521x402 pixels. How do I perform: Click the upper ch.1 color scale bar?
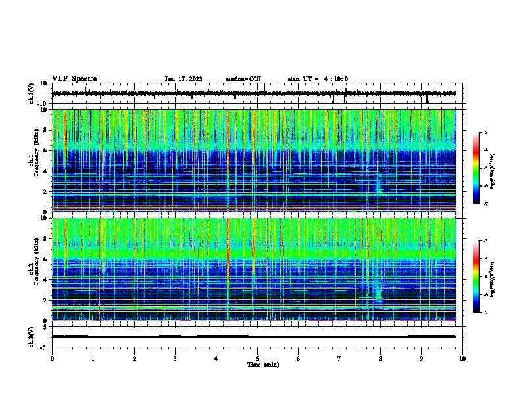[x=476, y=168]
